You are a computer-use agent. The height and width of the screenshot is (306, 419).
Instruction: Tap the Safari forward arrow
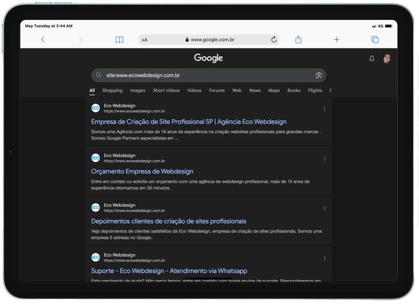81,40
